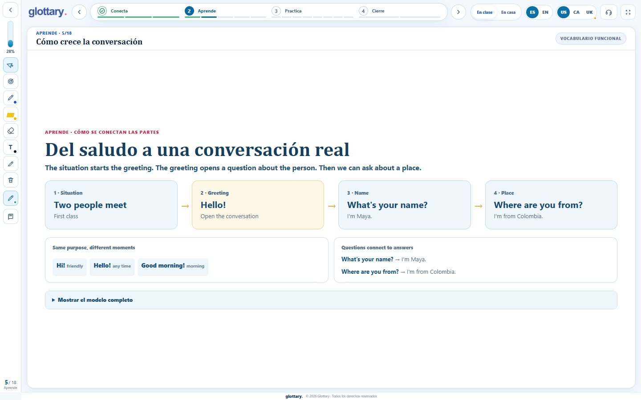Image resolution: width=641 pixels, height=400 pixels.
Task: Jump to the Practica stage
Action: coord(312,12)
